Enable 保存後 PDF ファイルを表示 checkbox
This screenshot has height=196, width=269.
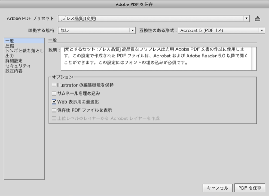point(54,110)
